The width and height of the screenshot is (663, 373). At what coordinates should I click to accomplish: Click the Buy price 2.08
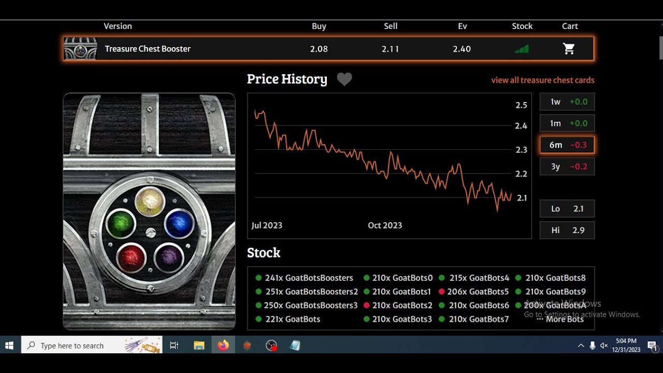[x=319, y=49]
